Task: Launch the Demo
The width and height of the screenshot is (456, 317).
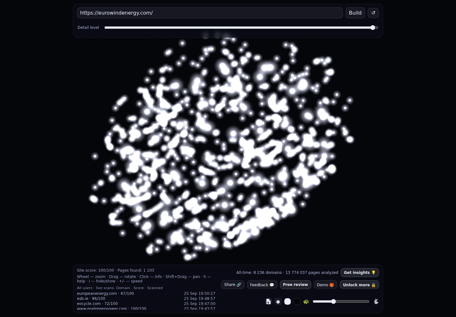Action: (x=326, y=285)
